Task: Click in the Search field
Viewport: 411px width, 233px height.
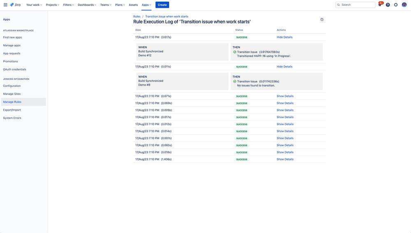Action: click(357, 5)
